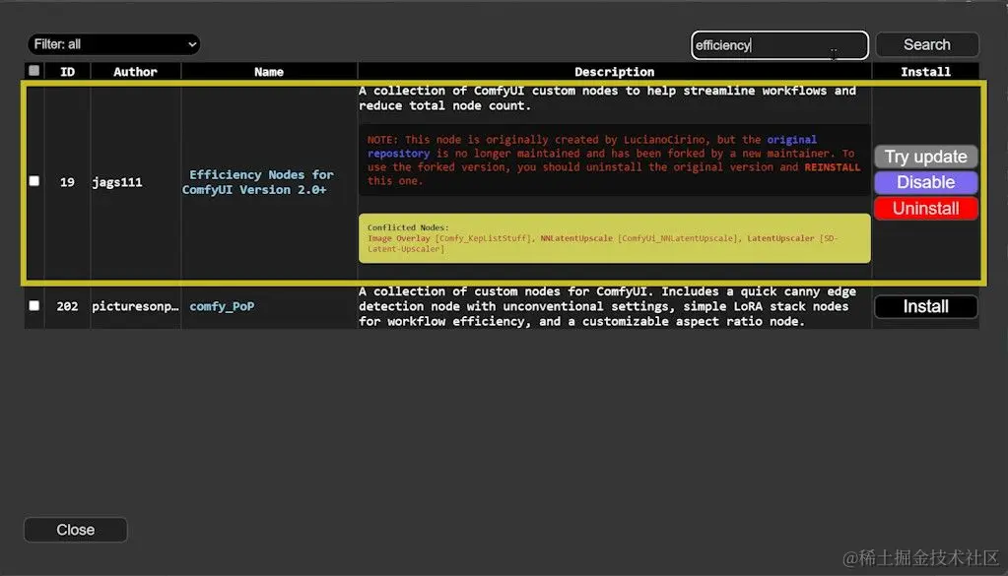Click the ID column header
Image resolution: width=1008 pixels, height=576 pixels.
click(x=68, y=72)
